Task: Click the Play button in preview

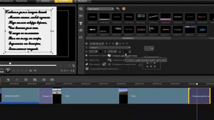Action: tap(8, 70)
